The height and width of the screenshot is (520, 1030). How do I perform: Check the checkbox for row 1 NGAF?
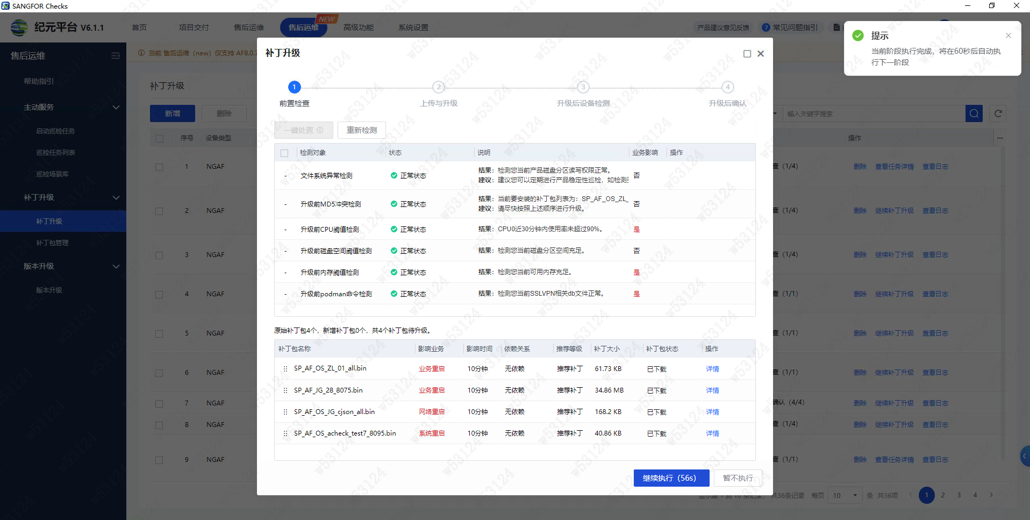click(x=159, y=167)
